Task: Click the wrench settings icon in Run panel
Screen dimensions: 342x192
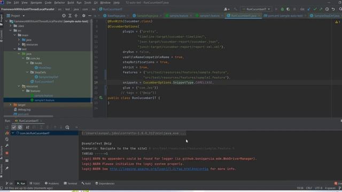Action: (x=7, y=146)
